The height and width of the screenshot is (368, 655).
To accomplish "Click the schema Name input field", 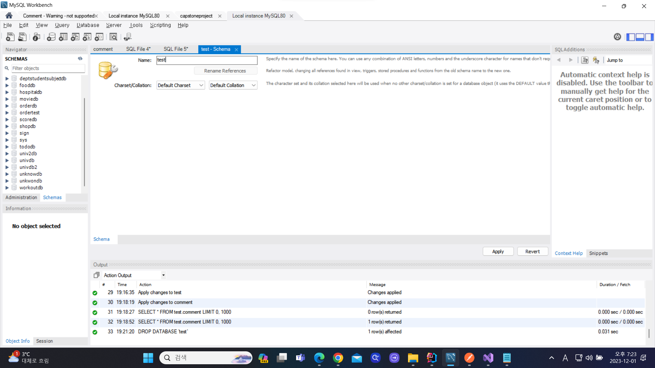I will [x=207, y=60].
